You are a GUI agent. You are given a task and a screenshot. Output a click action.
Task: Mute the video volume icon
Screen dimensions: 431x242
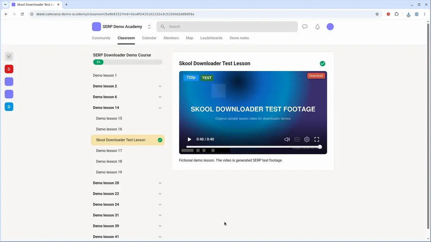[x=287, y=139]
